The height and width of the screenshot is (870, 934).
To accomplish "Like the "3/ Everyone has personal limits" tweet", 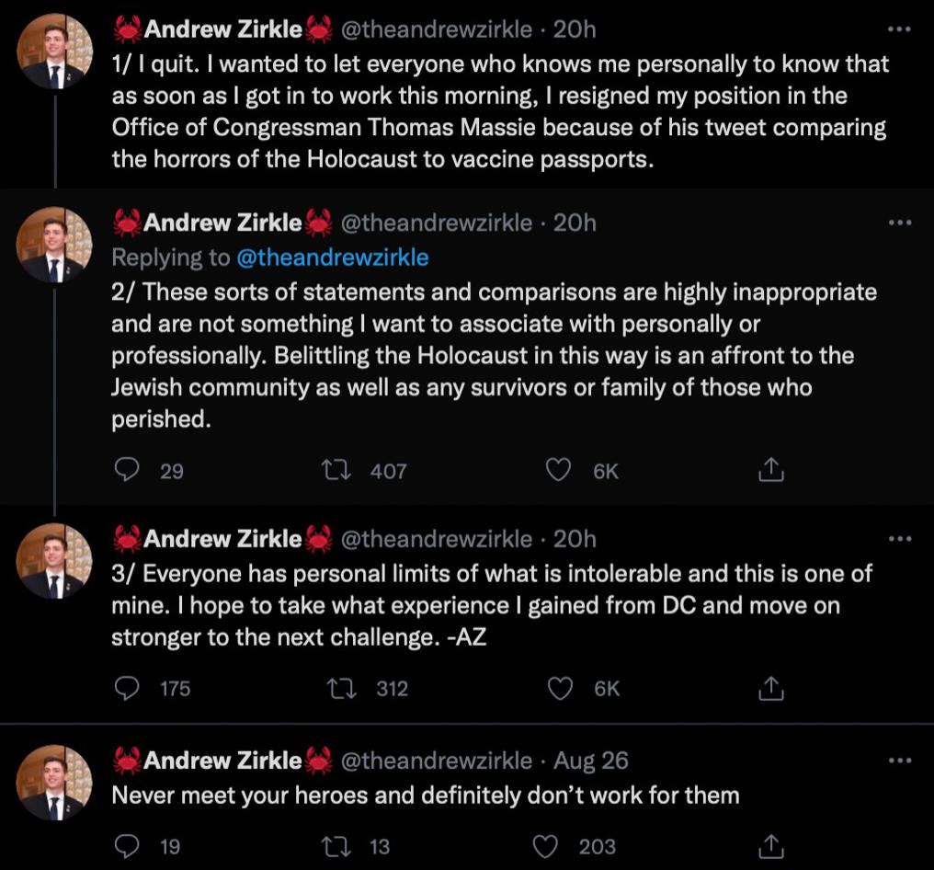I will click(559, 688).
